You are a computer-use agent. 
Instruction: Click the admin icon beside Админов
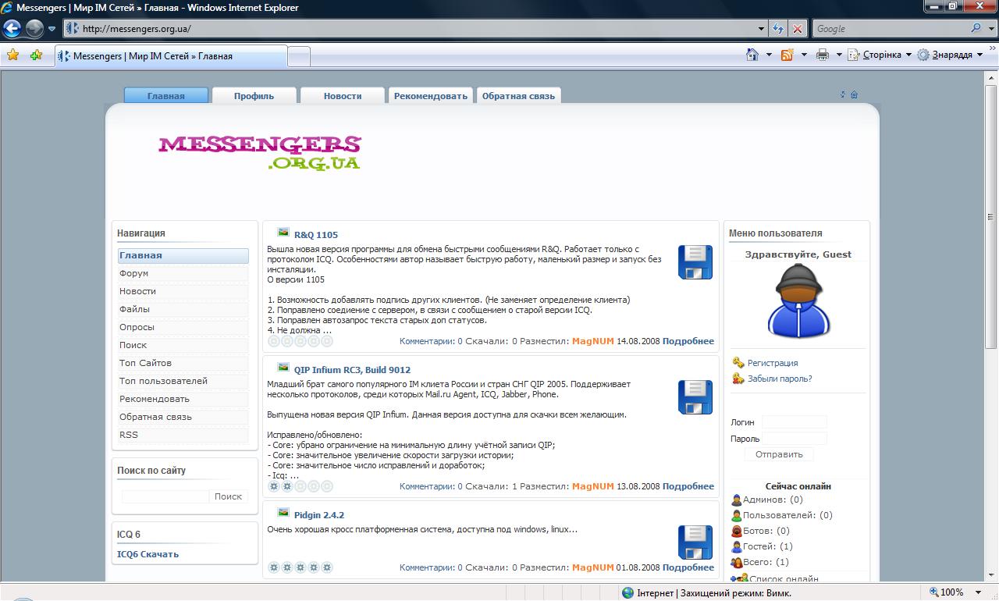pos(736,500)
